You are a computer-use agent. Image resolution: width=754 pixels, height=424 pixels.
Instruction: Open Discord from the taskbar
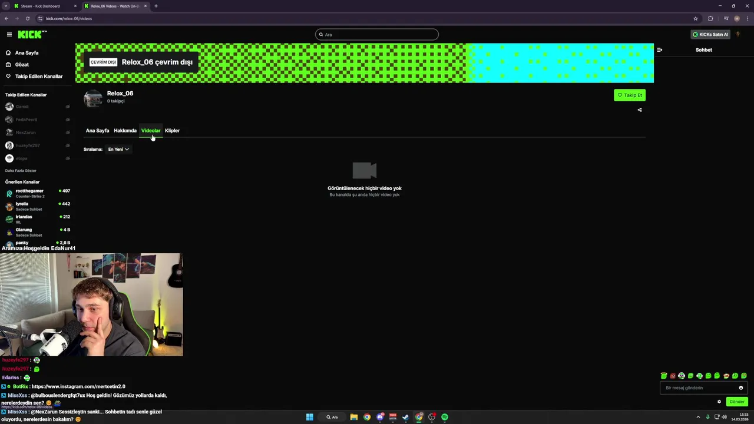click(380, 417)
